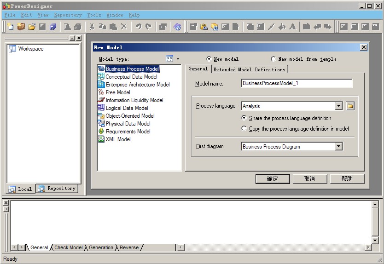
Task: Click the clipboard shortcut paste icon
Action: pyautogui.click(x=204, y=26)
